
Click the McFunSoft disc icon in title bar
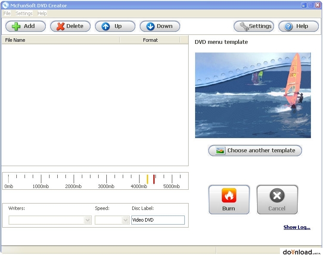pyautogui.click(x=6, y=5)
